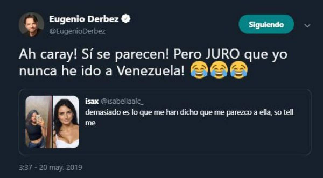The width and height of the screenshot is (323, 178).
Task: Click the @EugenioDerbez handle
Action: point(77,31)
